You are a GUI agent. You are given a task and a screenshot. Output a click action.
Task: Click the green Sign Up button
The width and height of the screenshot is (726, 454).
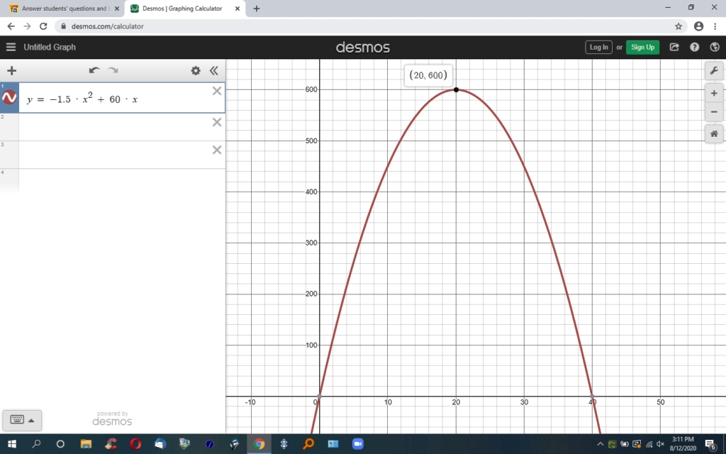coord(642,48)
